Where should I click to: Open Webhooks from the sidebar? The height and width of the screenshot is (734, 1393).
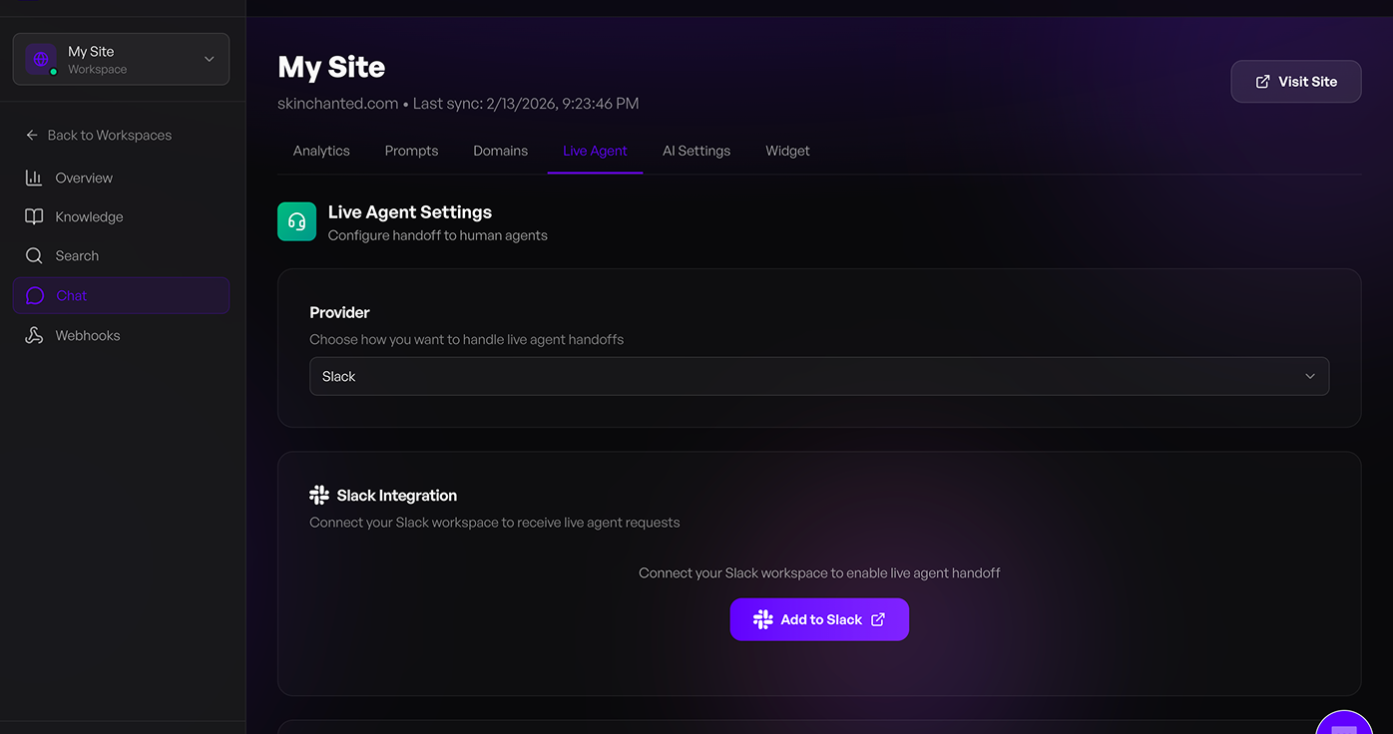point(88,336)
